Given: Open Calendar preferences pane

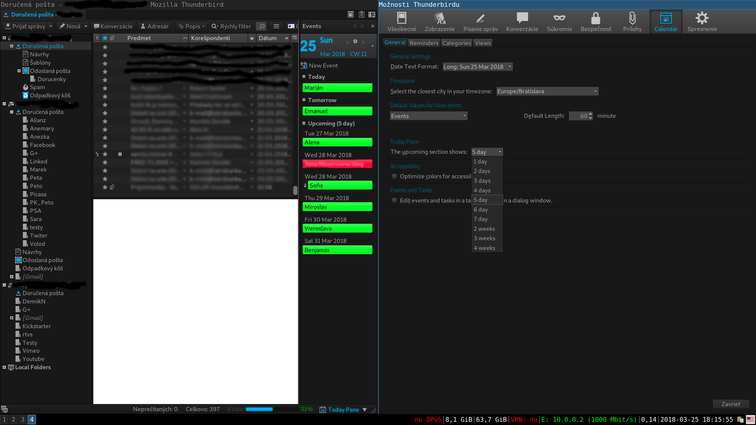Looking at the screenshot, I should point(666,22).
